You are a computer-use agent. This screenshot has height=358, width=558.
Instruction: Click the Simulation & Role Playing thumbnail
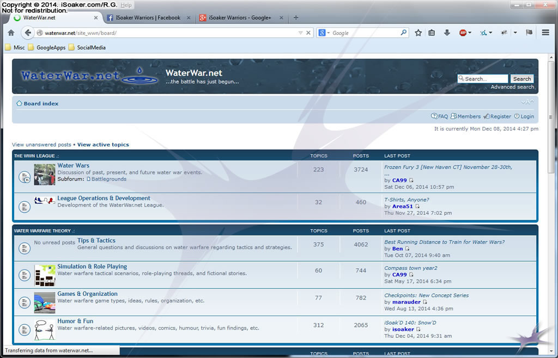click(x=45, y=275)
